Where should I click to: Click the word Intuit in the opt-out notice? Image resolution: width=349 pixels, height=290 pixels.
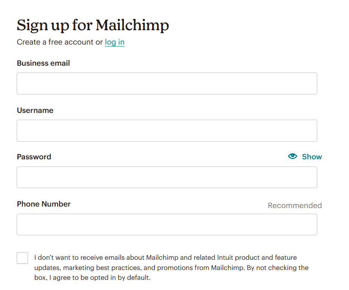[x=225, y=258]
